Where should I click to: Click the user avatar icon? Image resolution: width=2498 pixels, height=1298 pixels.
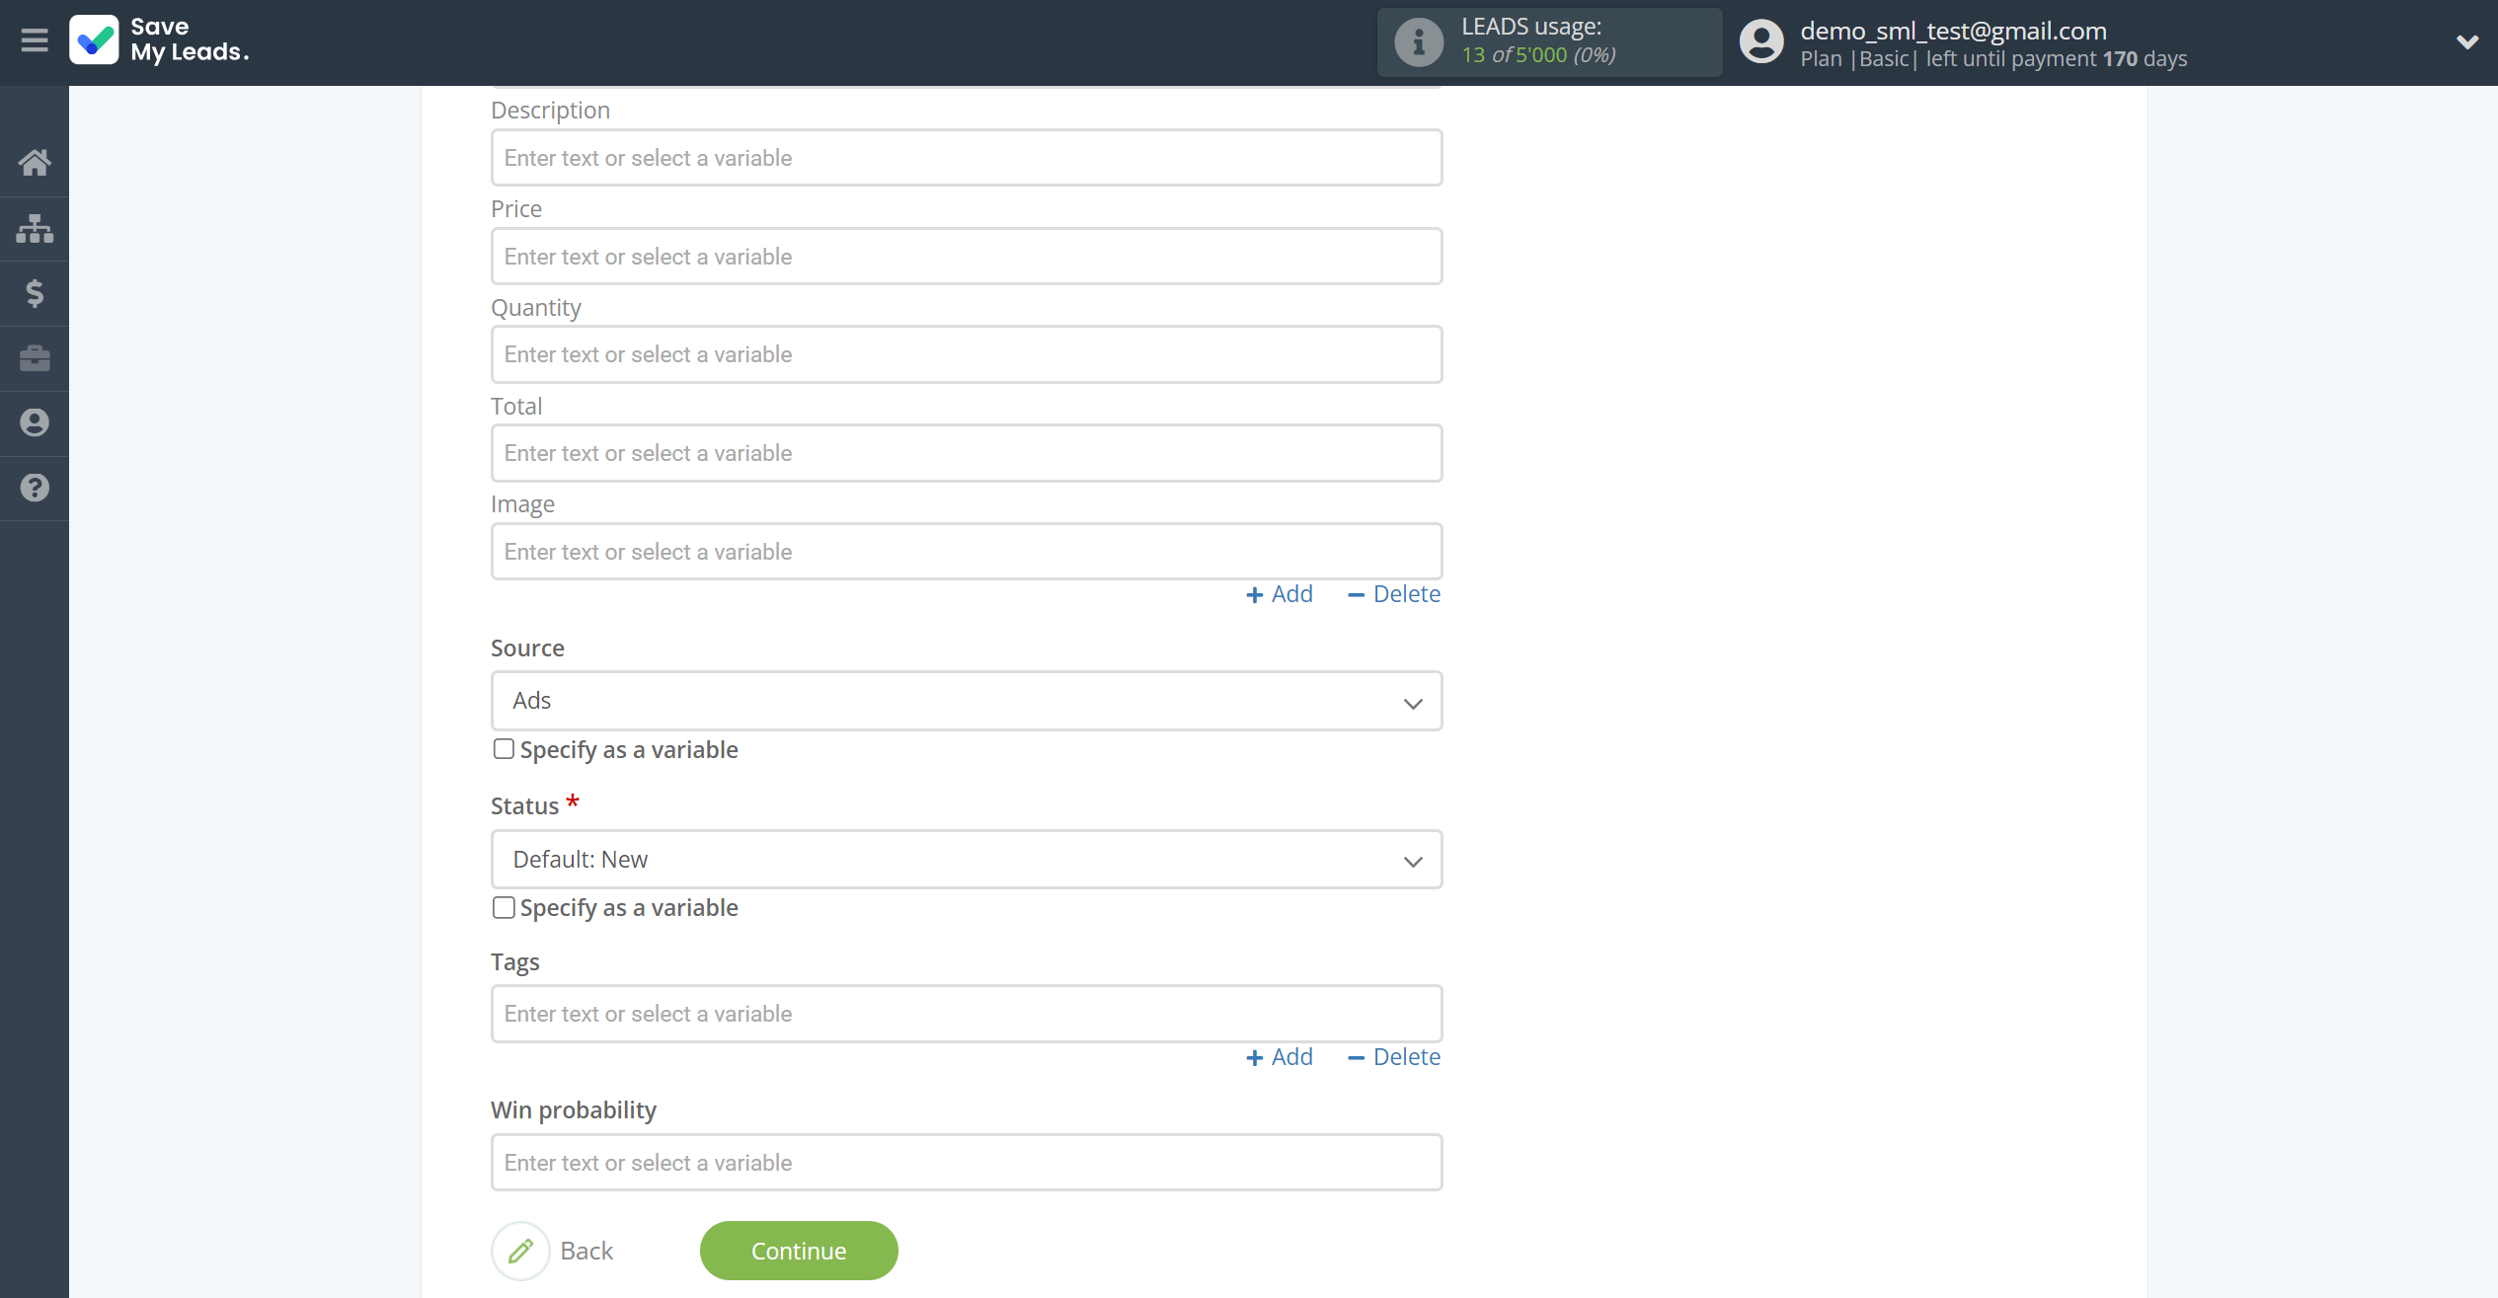tap(1761, 42)
